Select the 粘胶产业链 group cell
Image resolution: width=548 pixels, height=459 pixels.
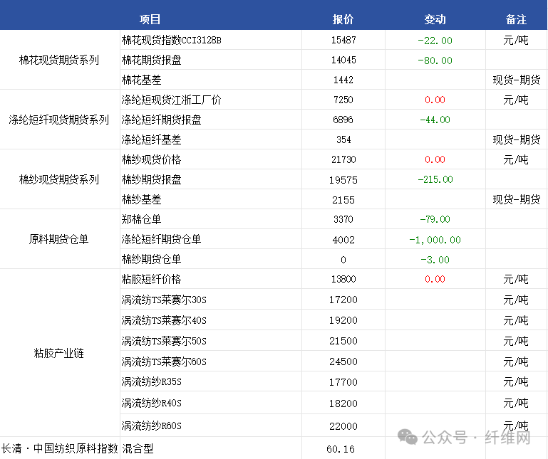pos(59,353)
